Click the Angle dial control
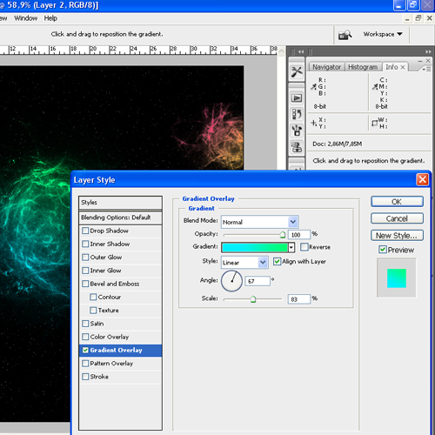The height and width of the screenshot is (435, 435). (231, 281)
